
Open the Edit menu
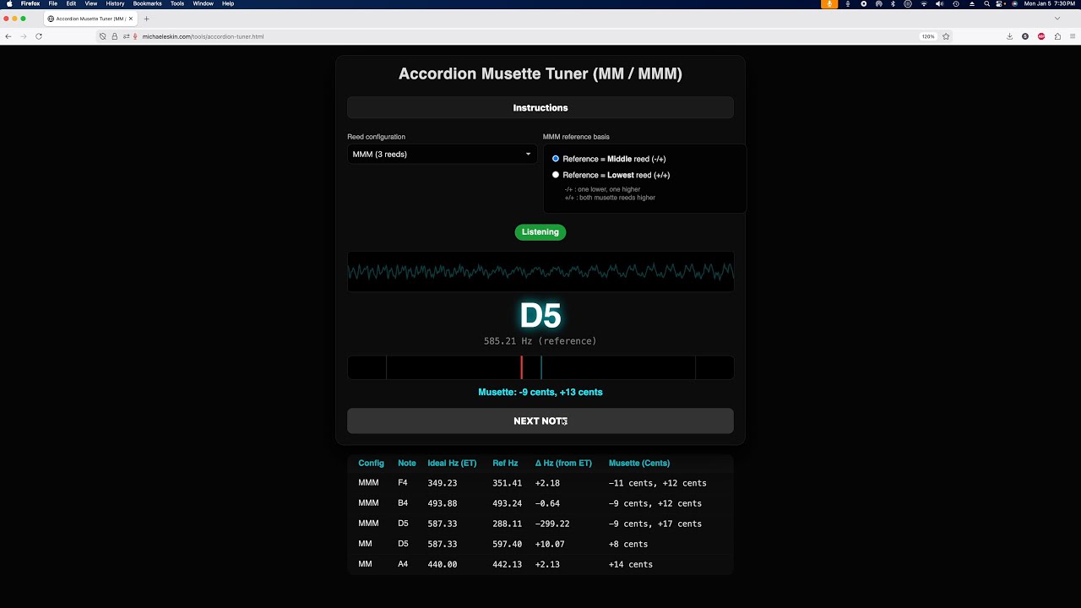tap(71, 3)
